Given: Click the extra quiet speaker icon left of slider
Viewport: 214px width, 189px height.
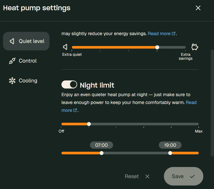Looking at the screenshot, I should [65, 47].
